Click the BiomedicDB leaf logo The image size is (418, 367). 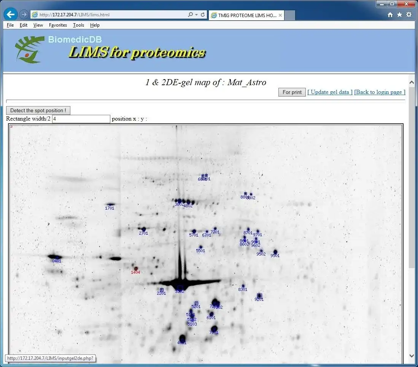click(29, 49)
